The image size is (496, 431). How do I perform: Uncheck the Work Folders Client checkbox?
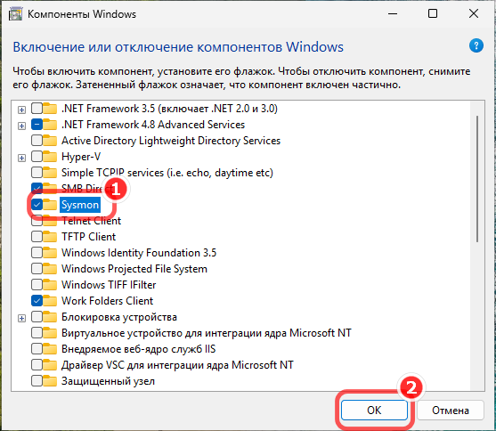pos(37,300)
